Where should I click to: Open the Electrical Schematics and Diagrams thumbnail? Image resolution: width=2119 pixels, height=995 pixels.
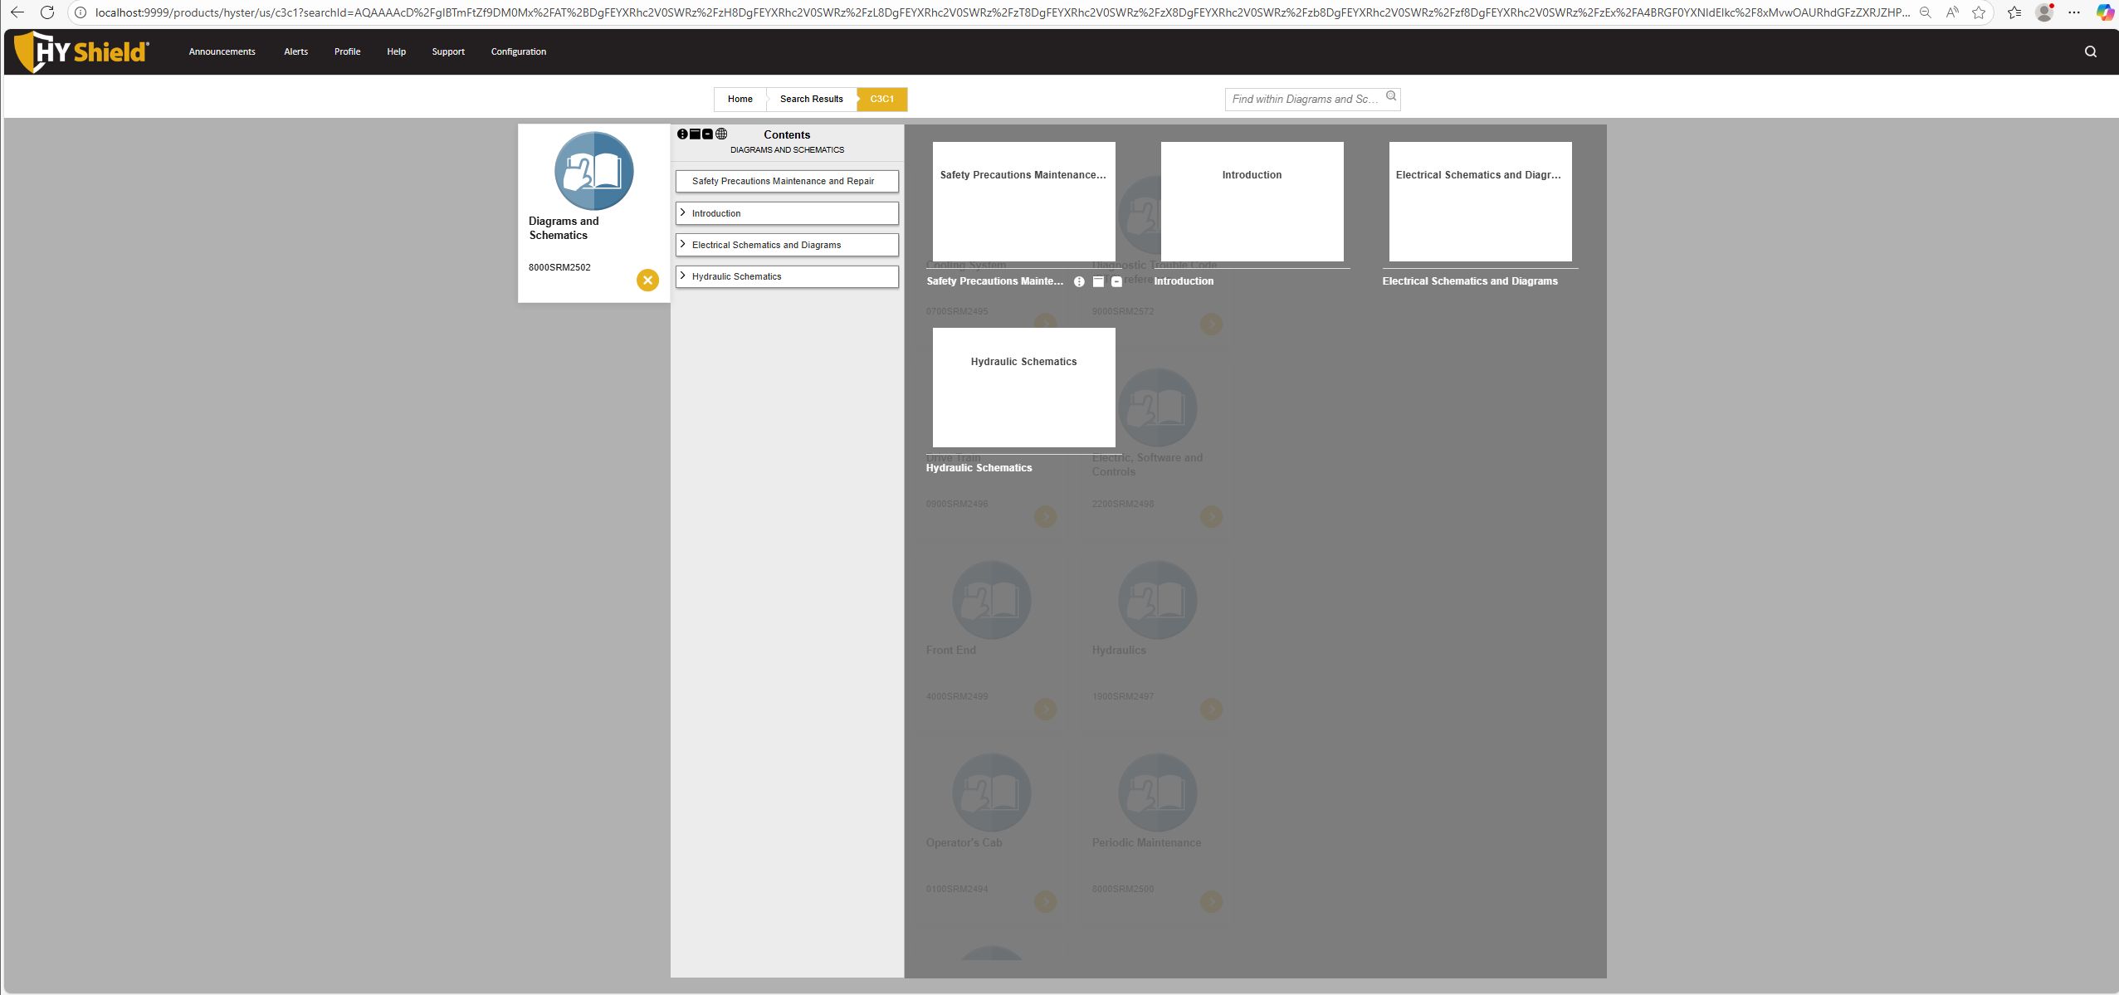1479,202
